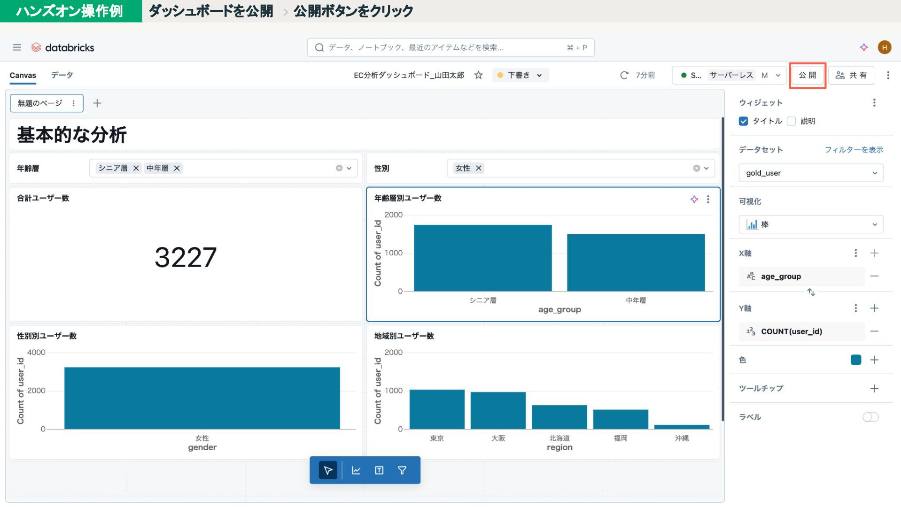Swap X and Y axes icon
901x507 pixels.
coord(811,292)
